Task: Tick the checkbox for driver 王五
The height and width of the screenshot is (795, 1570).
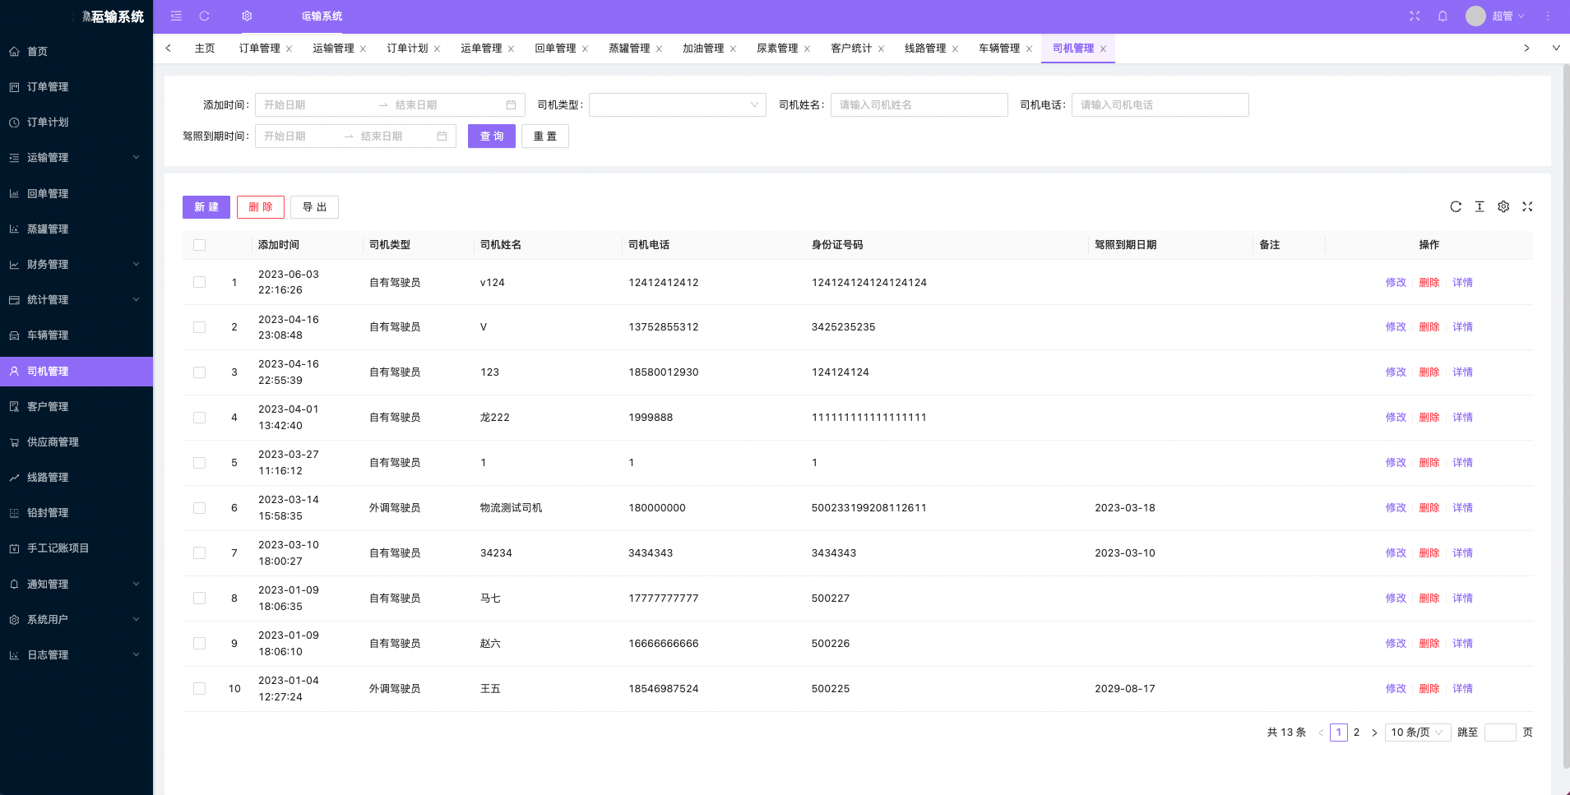Action: 199,689
